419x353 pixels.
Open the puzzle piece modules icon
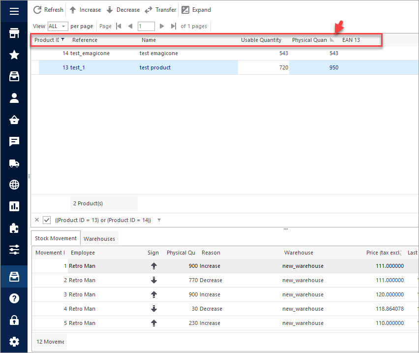click(x=14, y=228)
